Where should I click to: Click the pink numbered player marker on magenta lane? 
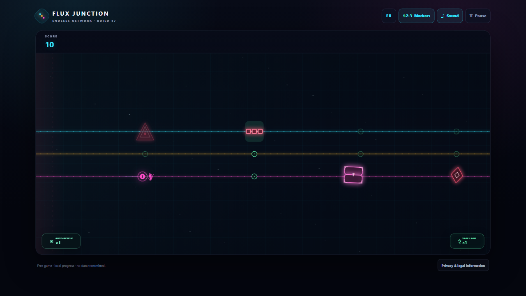pos(142,176)
